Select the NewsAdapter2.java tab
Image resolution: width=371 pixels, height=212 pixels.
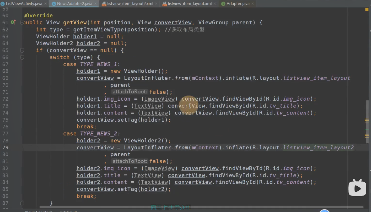pyautogui.click(x=74, y=4)
